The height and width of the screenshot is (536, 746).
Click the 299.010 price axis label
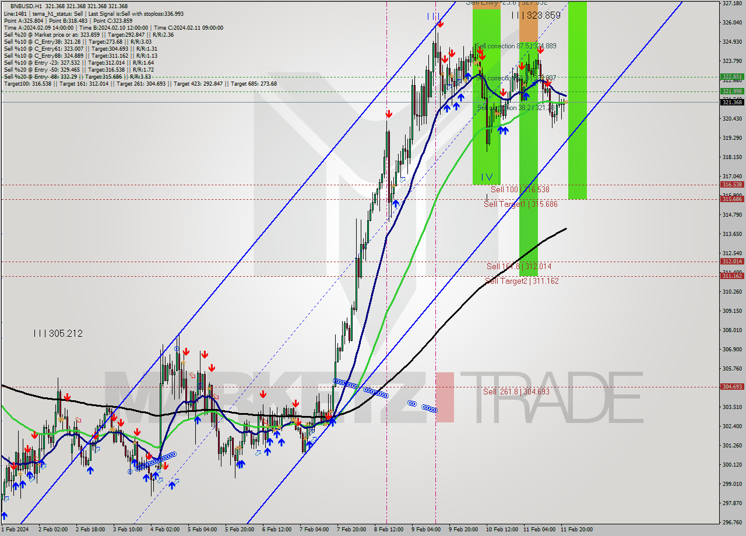732,484
